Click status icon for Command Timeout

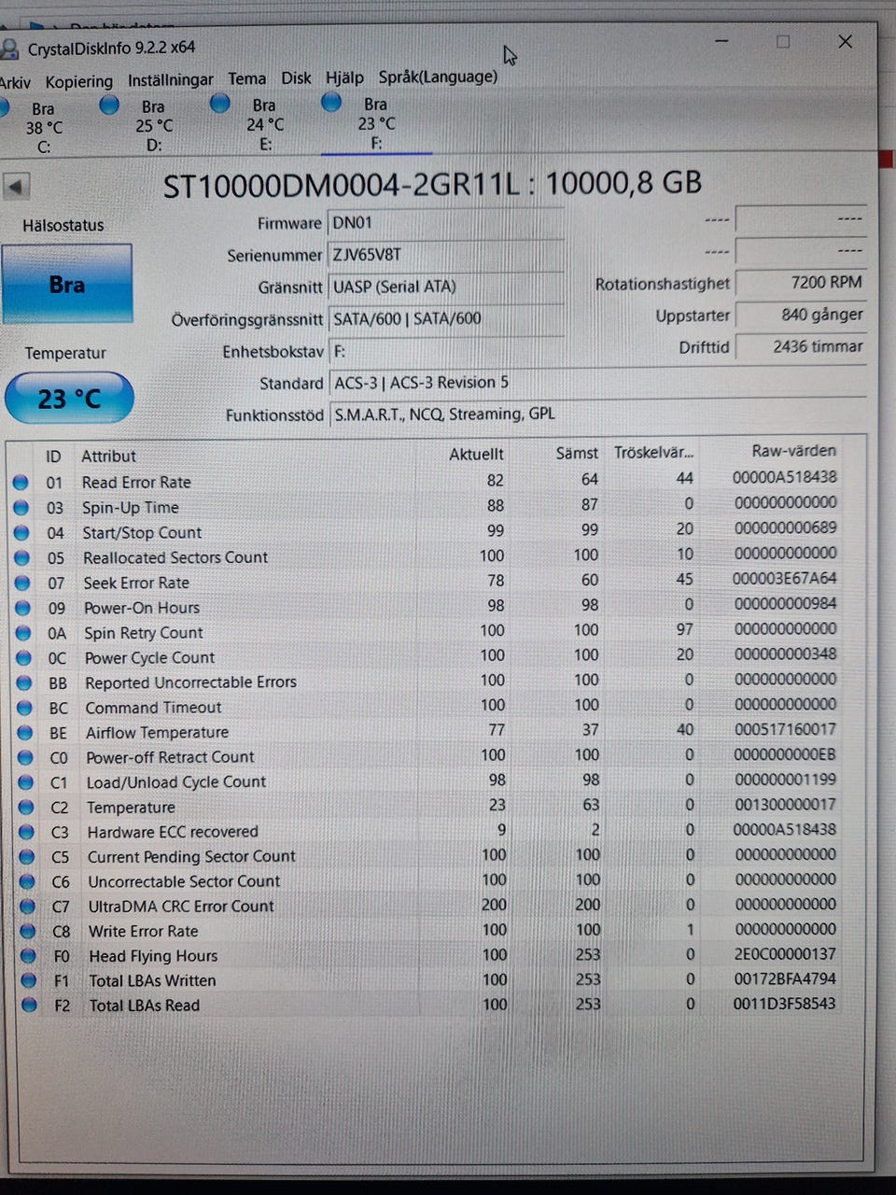(x=25, y=708)
